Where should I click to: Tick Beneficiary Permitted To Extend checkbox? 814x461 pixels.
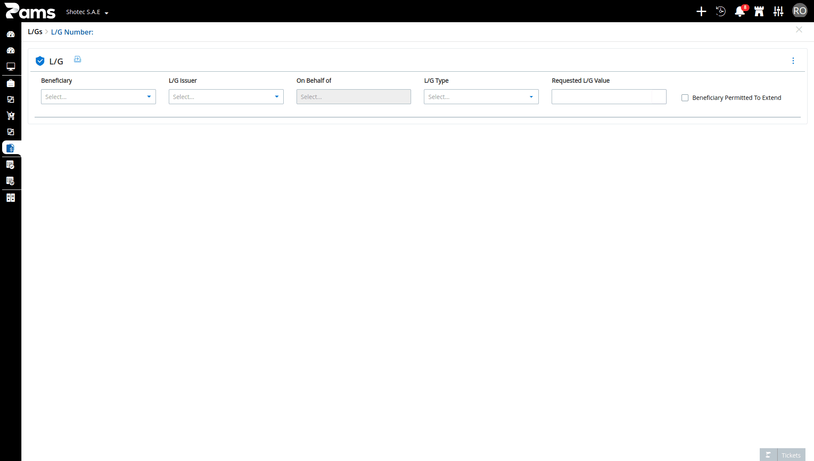tap(685, 98)
